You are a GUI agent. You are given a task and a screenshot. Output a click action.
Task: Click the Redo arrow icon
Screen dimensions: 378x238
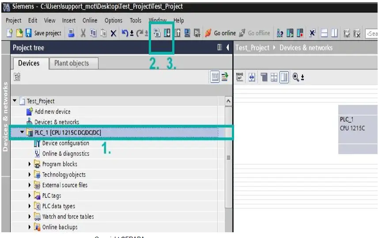[140, 33]
